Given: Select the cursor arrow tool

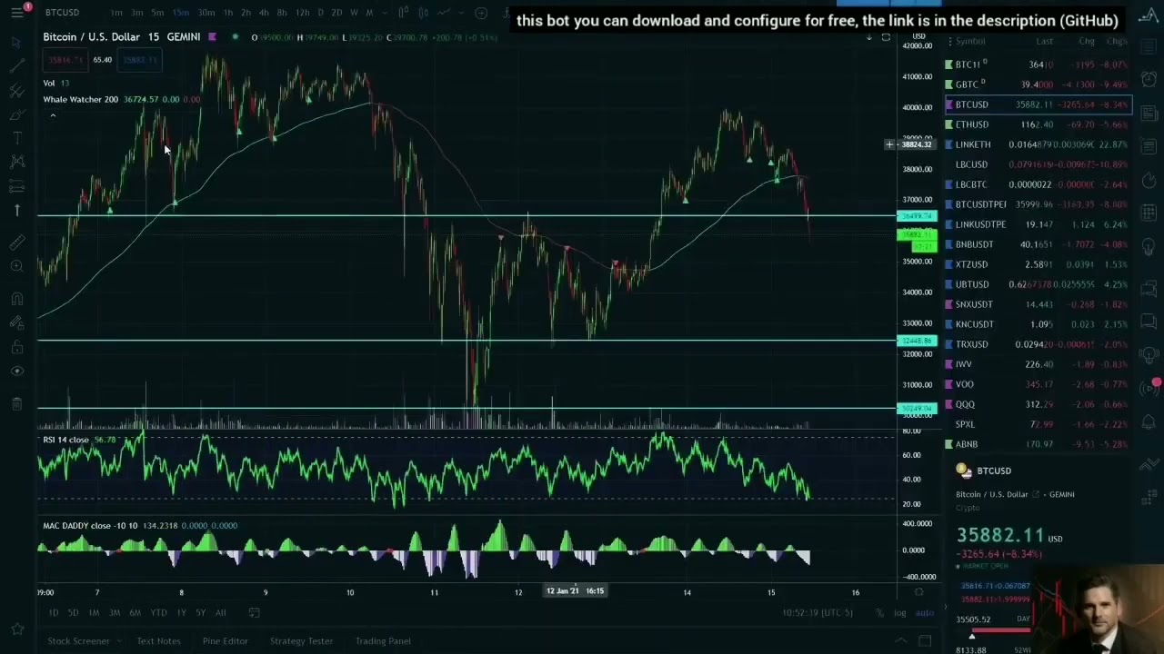Looking at the screenshot, I should tap(16, 42).
